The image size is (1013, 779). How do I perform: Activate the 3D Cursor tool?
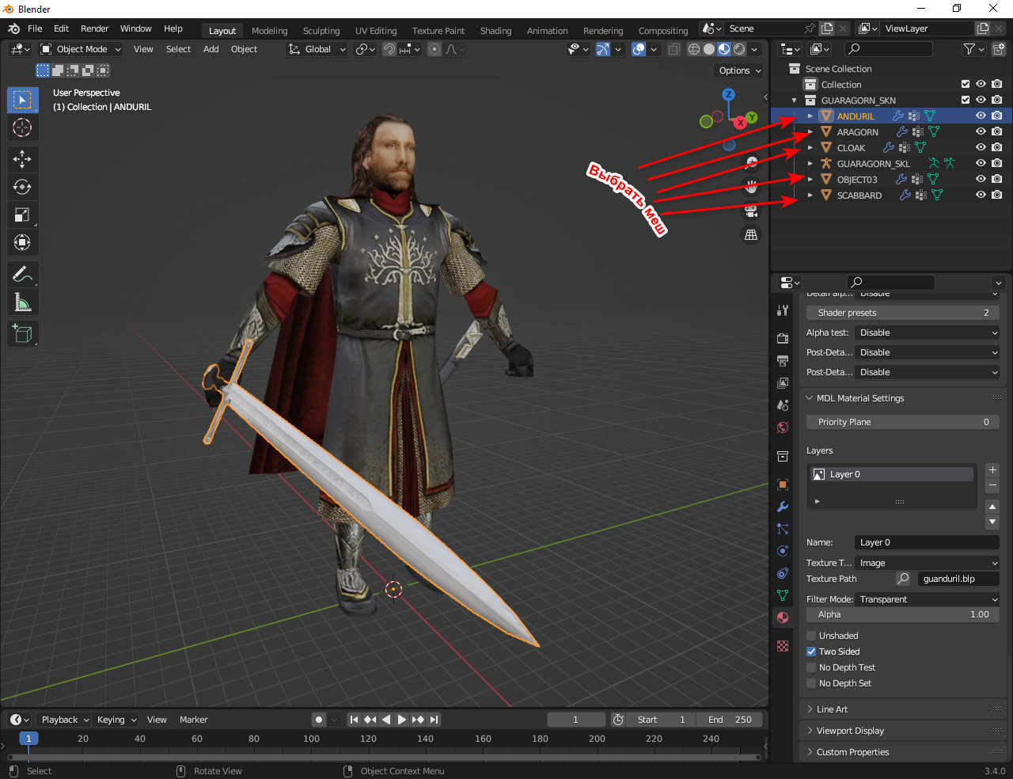click(x=23, y=127)
